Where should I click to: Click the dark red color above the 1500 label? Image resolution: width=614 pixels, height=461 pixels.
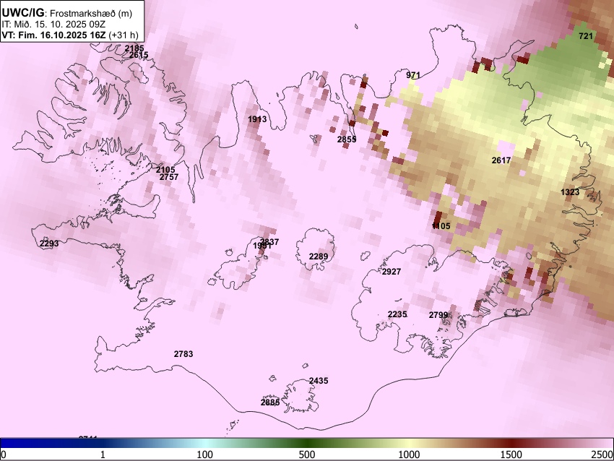511,444
